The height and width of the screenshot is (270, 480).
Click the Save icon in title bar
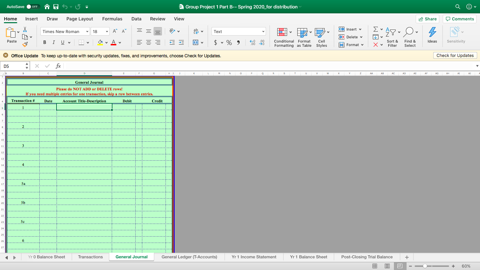coord(56,7)
